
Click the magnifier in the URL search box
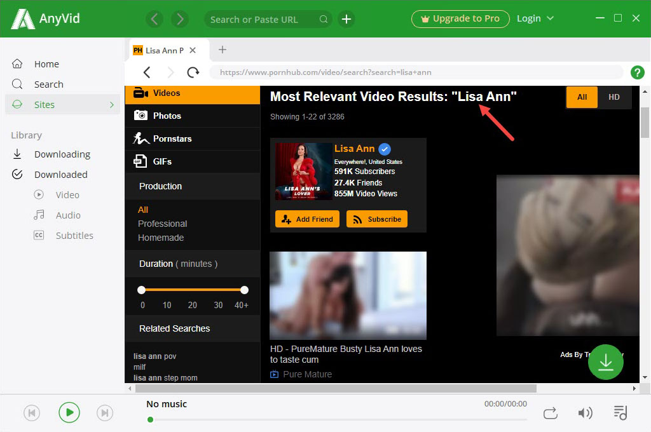click(324, 19)
